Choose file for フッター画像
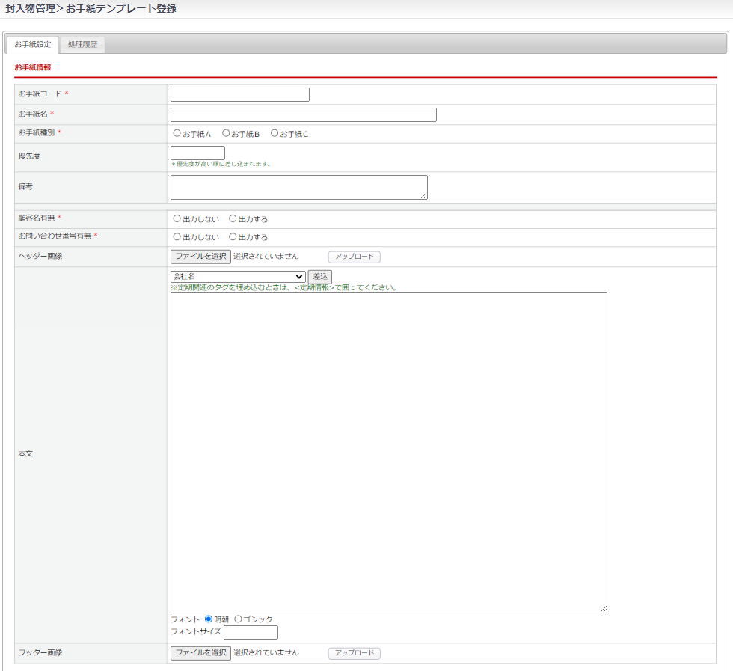This screenshot has width=733, height=671. [200, 652]
